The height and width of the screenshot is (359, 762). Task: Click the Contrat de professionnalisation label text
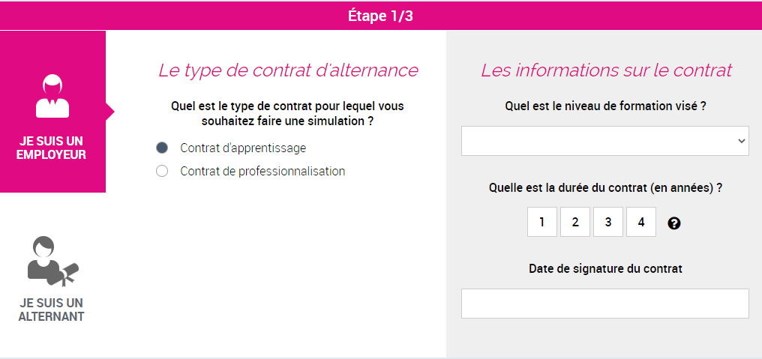tap(262, 171)
